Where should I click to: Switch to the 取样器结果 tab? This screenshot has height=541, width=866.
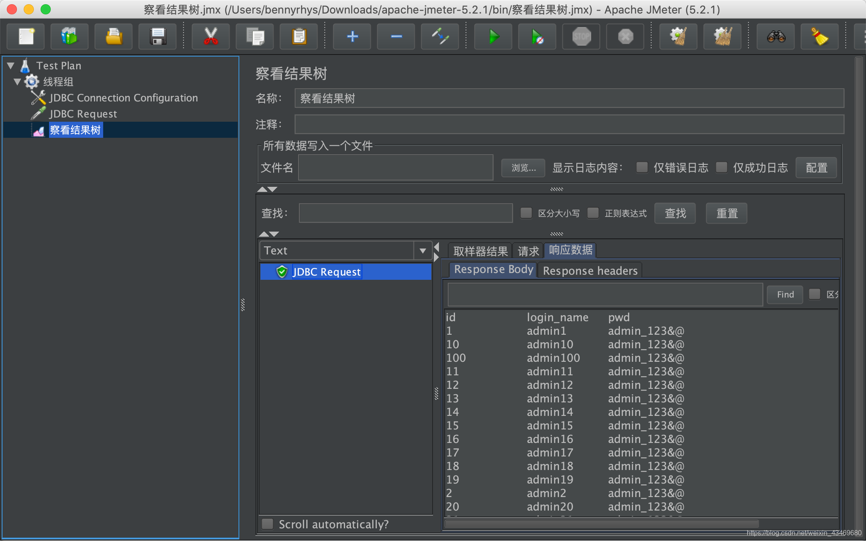pos(480,251)
